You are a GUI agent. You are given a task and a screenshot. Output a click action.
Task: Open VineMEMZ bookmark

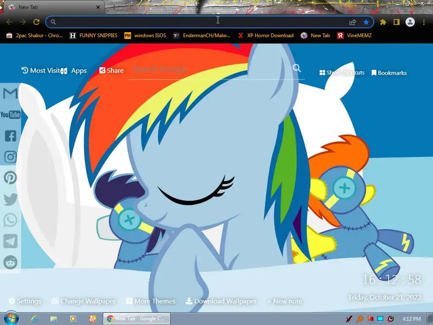click(x=355, y=36)
